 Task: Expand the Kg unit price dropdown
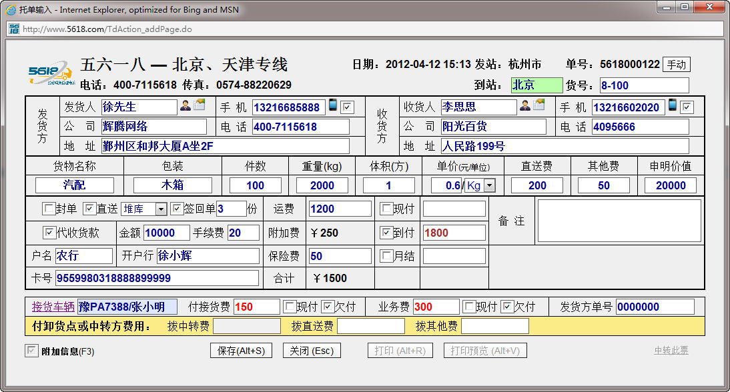tap(489, 185)
